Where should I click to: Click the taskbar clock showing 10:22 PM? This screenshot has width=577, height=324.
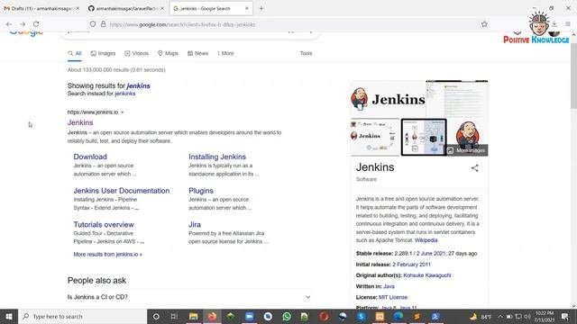pos(545,316)
